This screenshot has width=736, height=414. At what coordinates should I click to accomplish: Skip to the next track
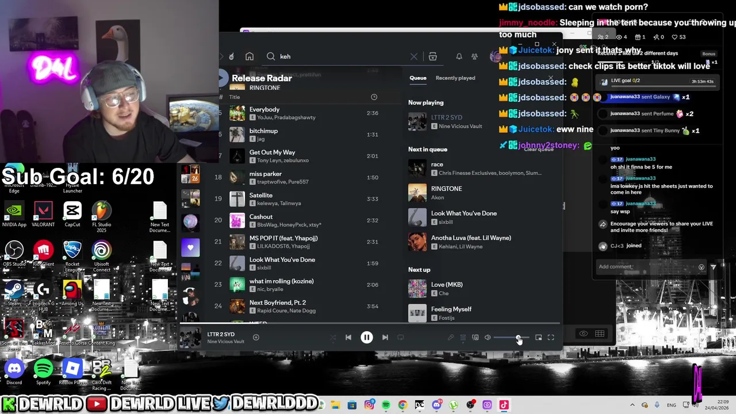(385, 338)
